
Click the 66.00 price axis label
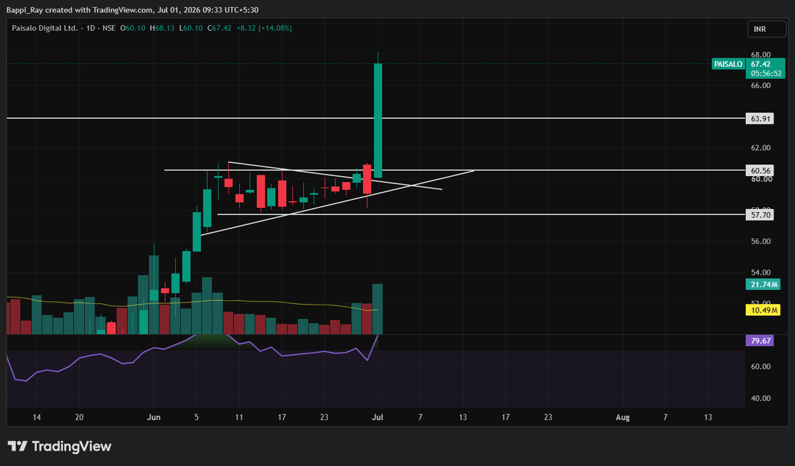(x=761, y=85)
